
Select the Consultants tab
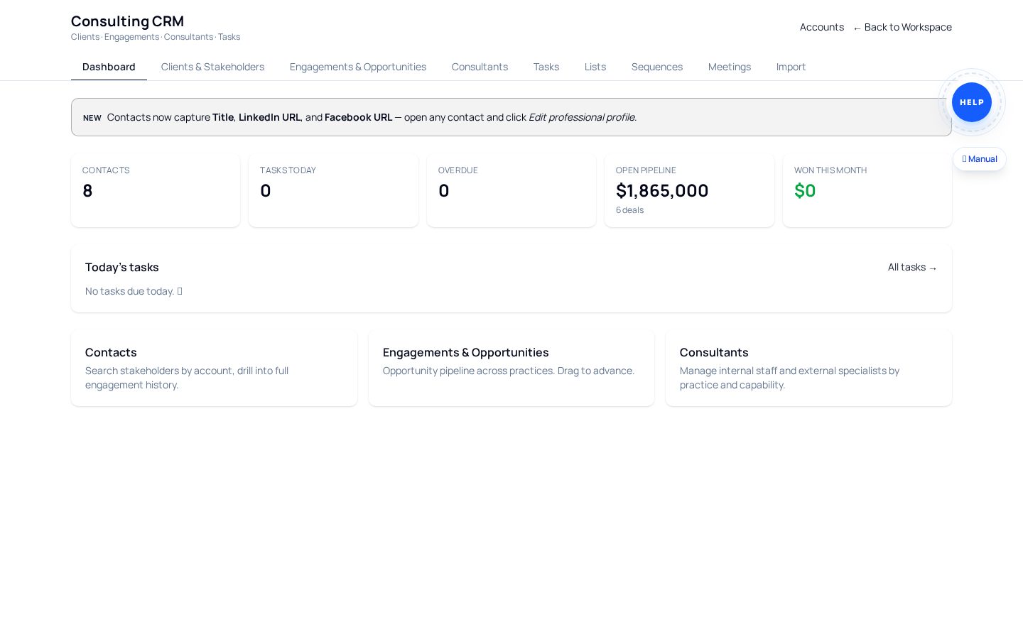click(x=480, y=67)
